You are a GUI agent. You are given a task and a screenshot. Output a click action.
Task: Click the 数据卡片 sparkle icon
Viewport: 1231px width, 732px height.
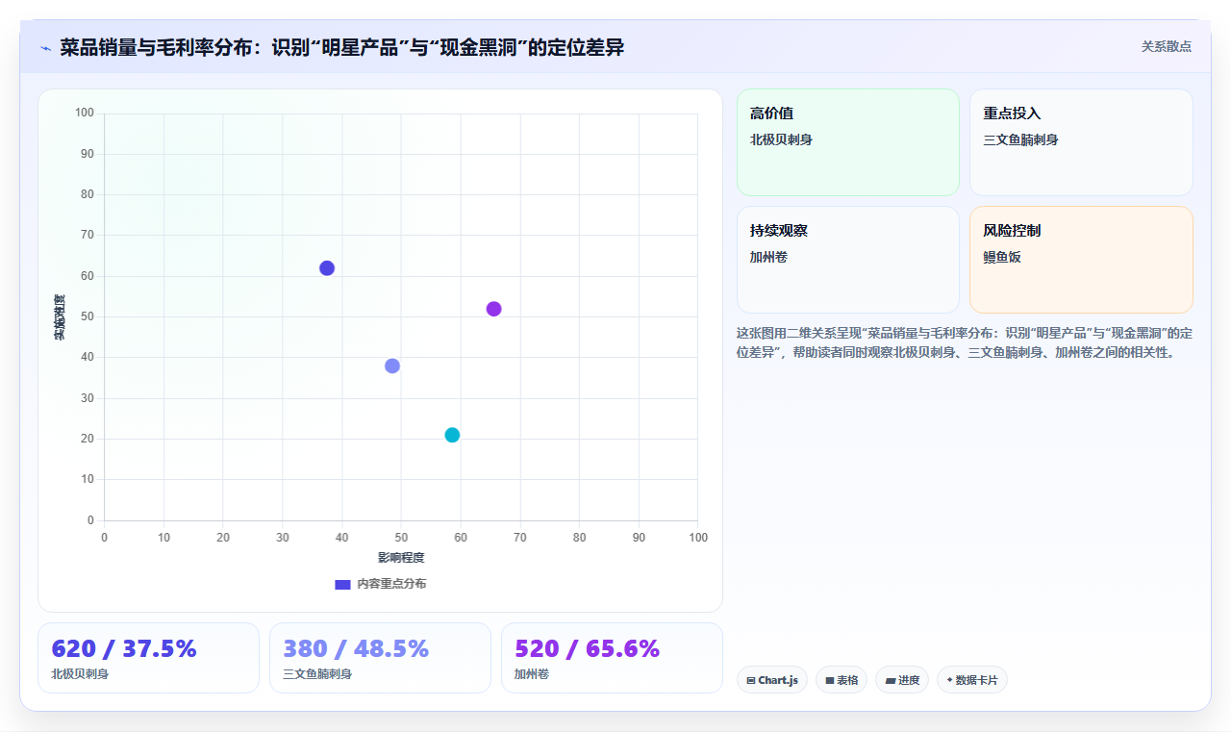click(x=949, y=679)
